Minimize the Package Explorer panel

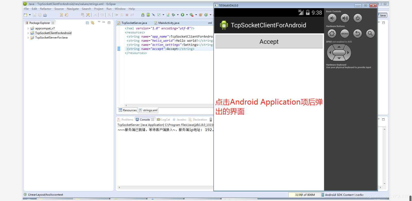tap(104, 22)
